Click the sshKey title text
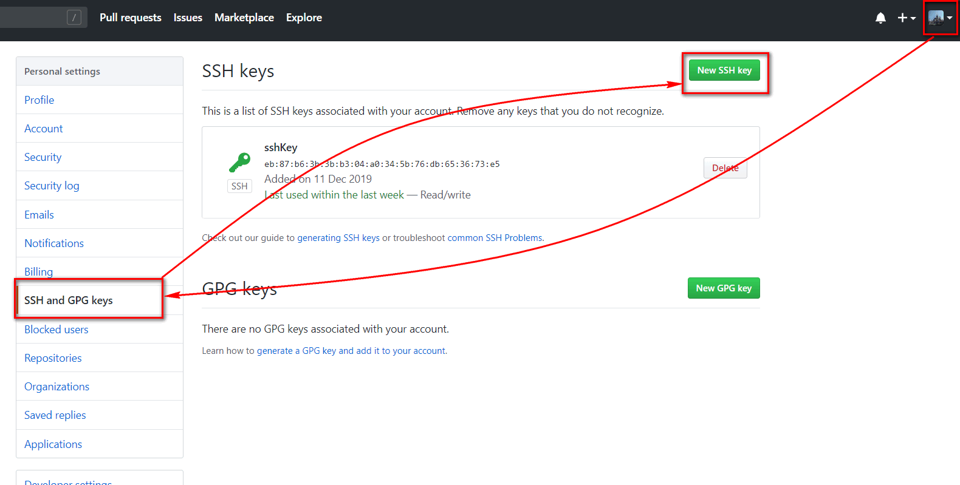 281,148
